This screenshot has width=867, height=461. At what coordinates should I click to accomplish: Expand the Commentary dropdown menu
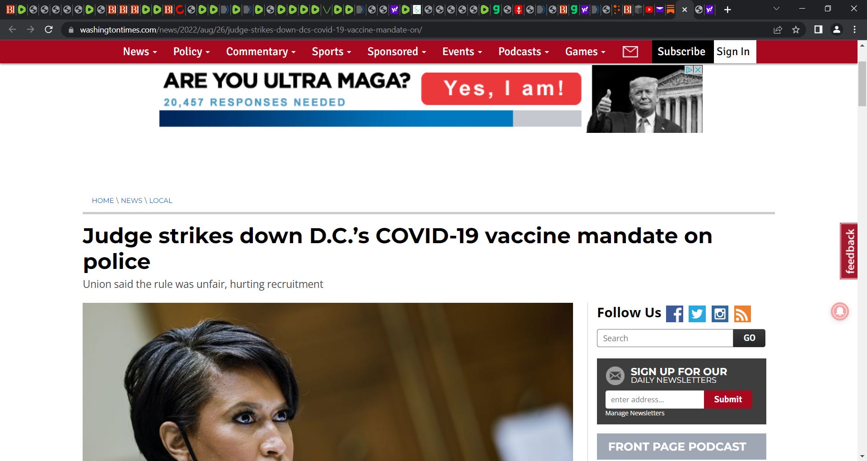[x=261, y=52]
